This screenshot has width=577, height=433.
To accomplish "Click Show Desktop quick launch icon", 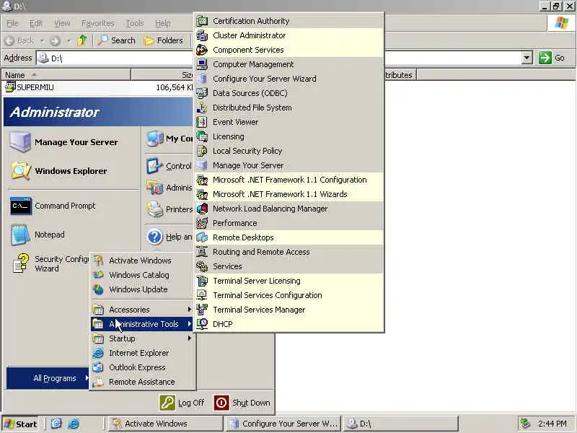I will 56,424.
